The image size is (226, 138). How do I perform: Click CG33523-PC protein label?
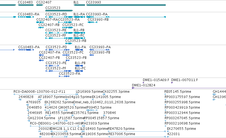[x=73, y=52]
